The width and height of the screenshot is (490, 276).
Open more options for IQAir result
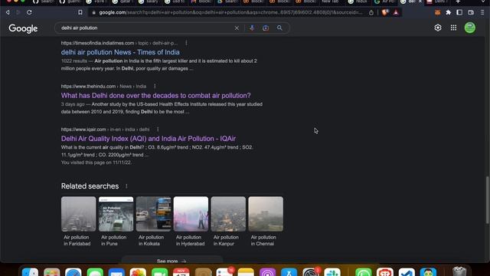coord(158,130)
